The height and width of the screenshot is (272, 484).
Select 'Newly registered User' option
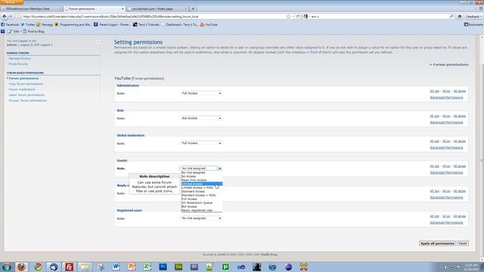click(x=202, y=210)
